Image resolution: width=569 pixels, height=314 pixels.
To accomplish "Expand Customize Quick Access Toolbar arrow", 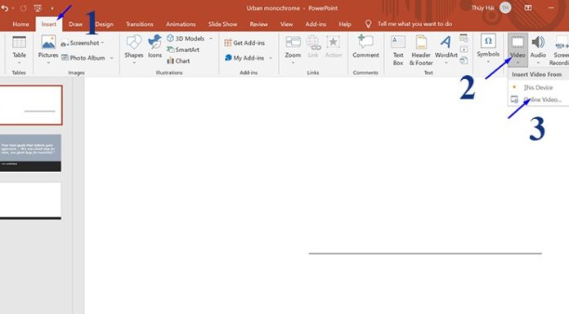I will pos(52,8).
